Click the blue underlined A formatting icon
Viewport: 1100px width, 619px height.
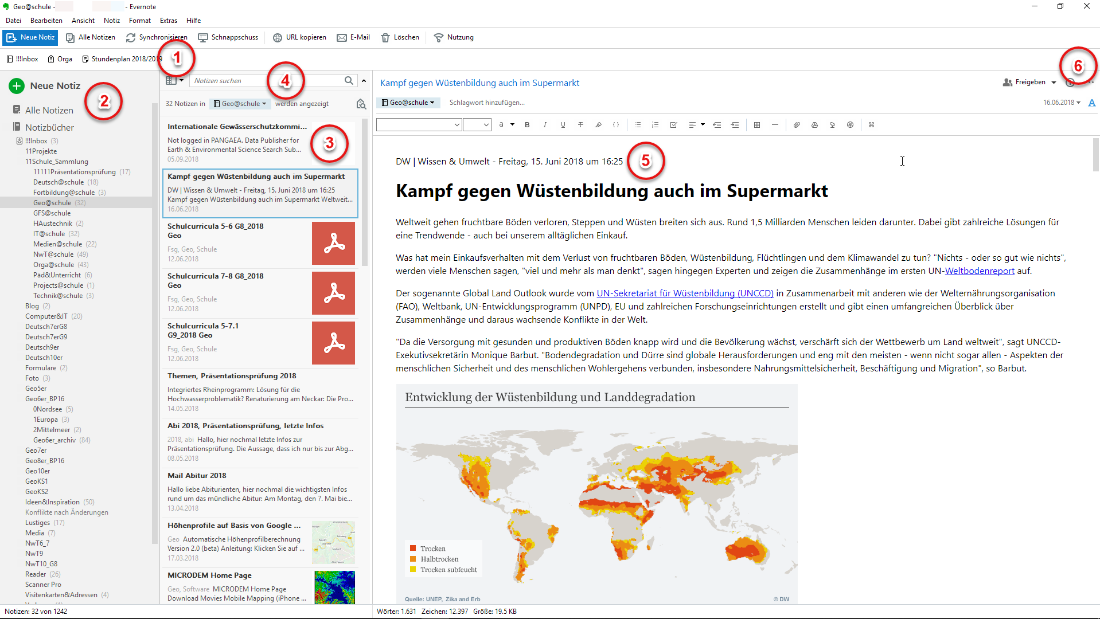tap(1092, 103)
